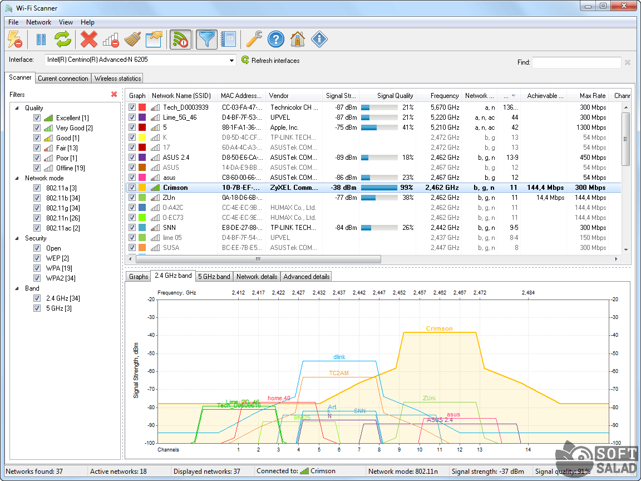Image resolution: width=641 pixels, height=481 pixels.
Task: Sort by Max Rate column header
Action: [588, 96]
